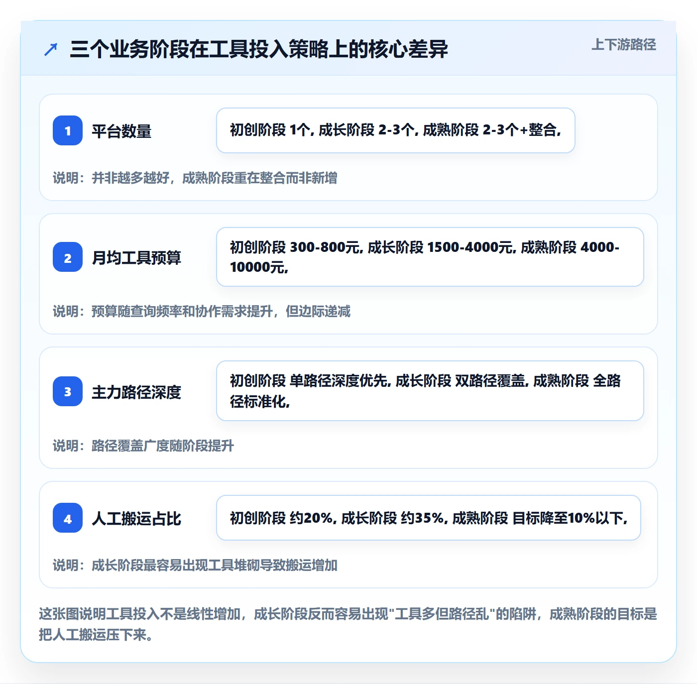The height and width of the screenshot is (684, 697).
Task: Click the title 三个业务阶段在工具投入策略上的核心差异
Action: click(x=259, y=49)
